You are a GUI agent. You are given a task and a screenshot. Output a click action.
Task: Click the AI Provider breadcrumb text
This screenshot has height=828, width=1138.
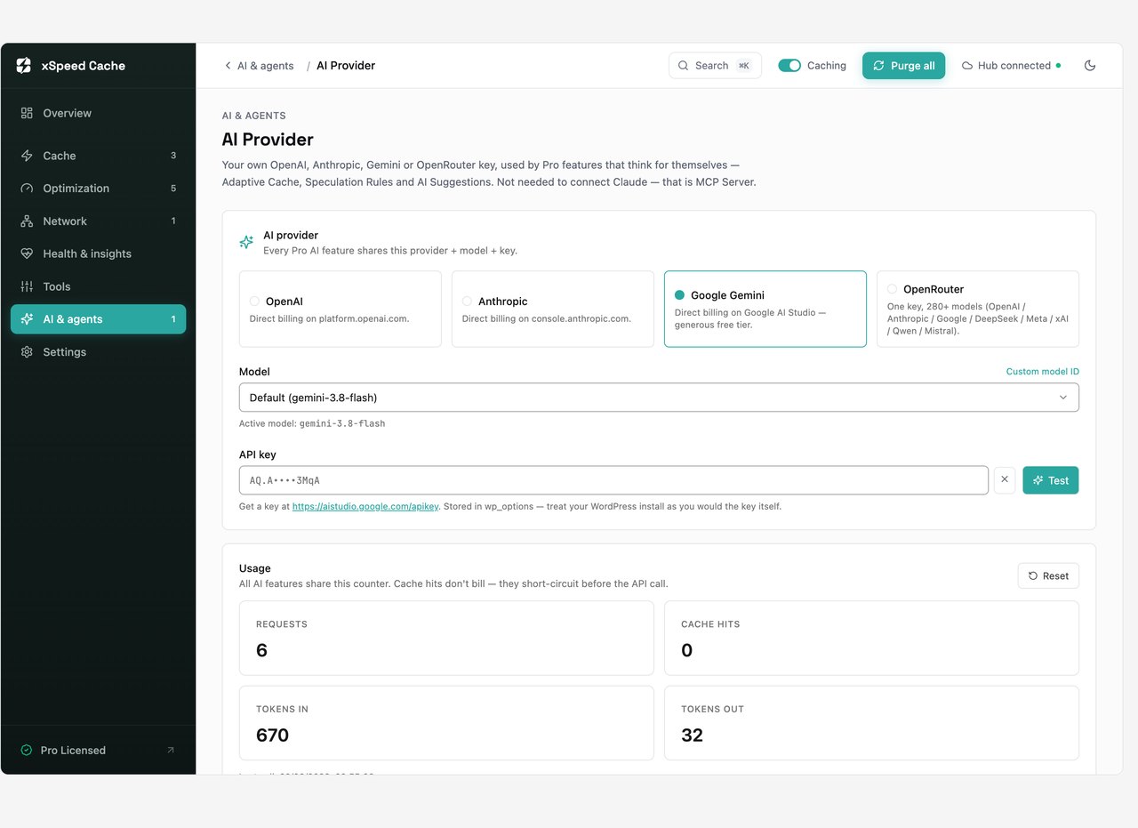click(x=346, y=66)
